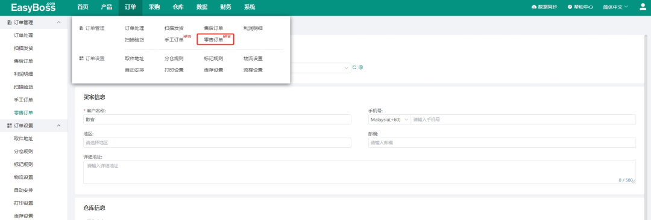The image size is (651, 220).
Task: Collapse the 订单管理 sidebar section chevron
Action: point(58,22)
